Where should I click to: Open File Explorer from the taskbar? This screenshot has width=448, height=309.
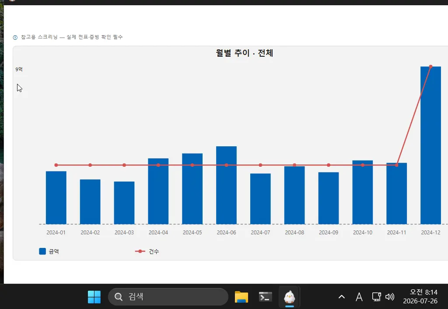241,297
